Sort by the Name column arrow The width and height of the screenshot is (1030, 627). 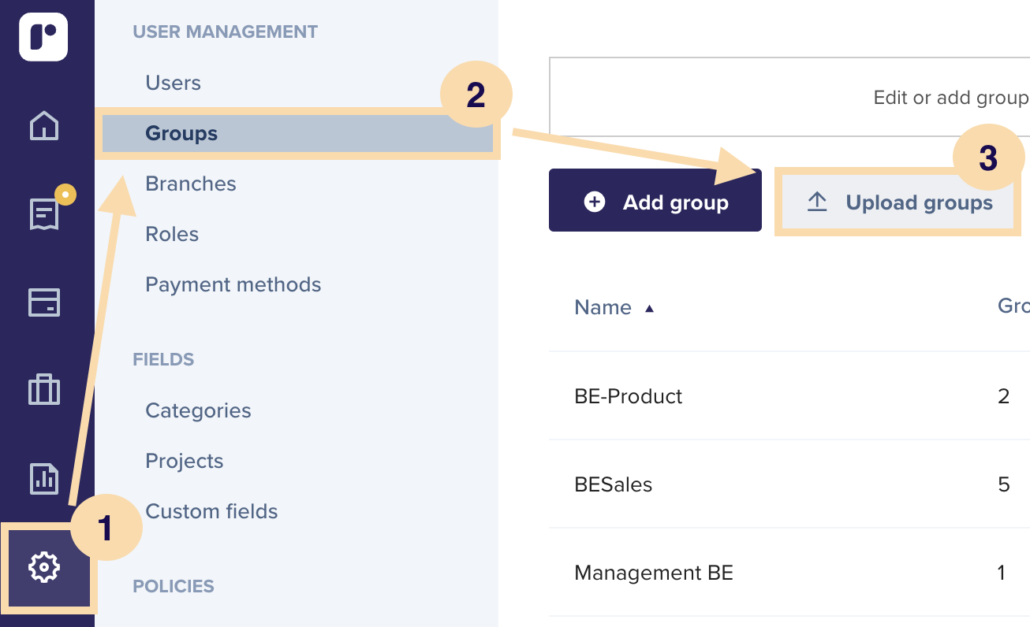[x=649, y=309]
